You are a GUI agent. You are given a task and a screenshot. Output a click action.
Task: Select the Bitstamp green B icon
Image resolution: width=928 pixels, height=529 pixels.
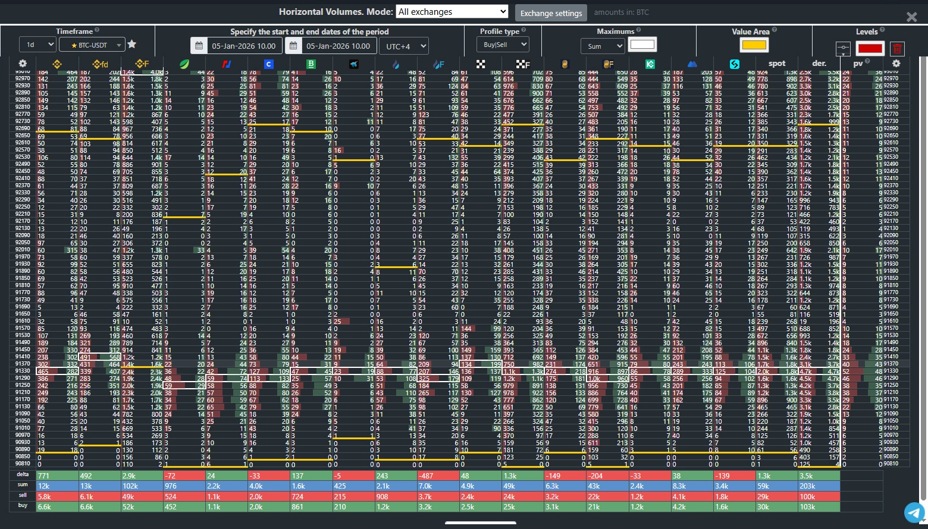[311, 64]
